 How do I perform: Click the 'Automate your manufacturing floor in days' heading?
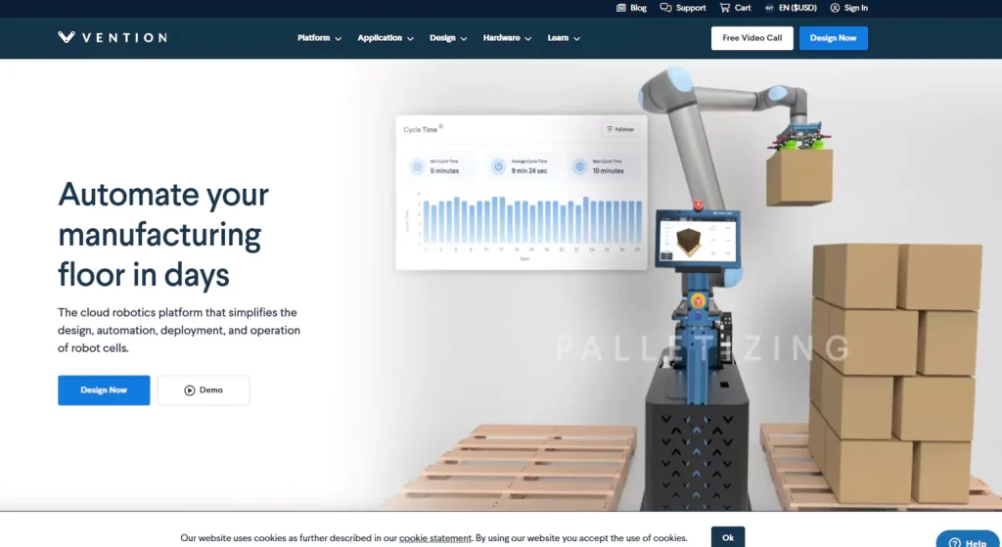pos(163,234)
